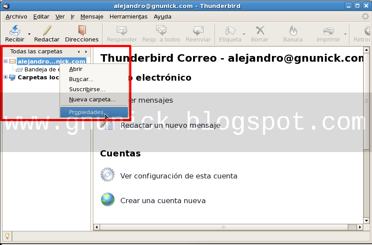Switch to previous folder view arrow
372x245 pixels.
coord(79,52)
